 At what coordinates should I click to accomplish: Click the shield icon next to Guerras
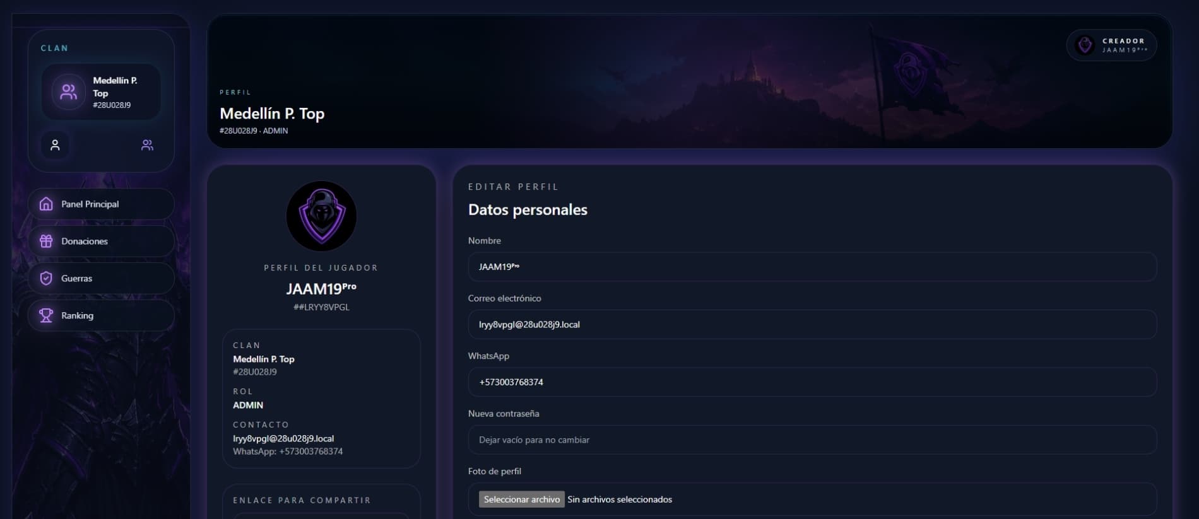tap(46, 278)
